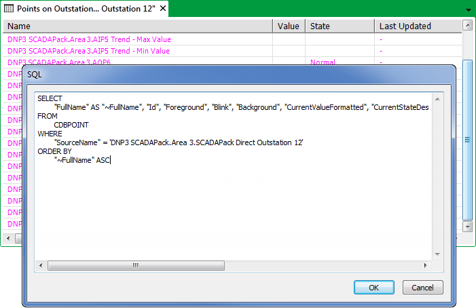This screenshot has height=308, width=476.
Task: Sort by the Name column header
Action: [138, 26]
